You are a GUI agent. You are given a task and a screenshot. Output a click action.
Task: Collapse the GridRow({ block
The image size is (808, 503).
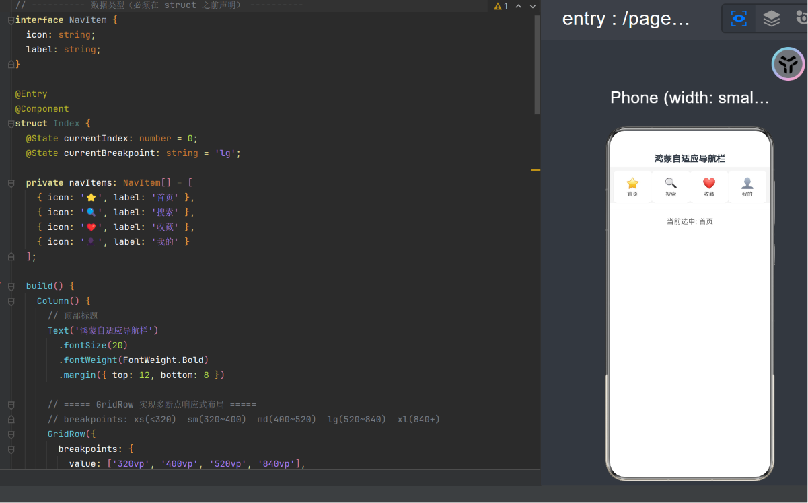point(11,434)
